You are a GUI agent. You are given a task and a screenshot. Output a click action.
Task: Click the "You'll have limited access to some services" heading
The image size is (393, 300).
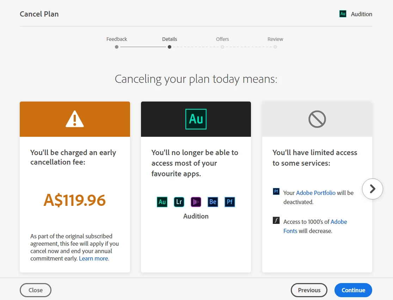pyautogui.click(x=315, y=158)
